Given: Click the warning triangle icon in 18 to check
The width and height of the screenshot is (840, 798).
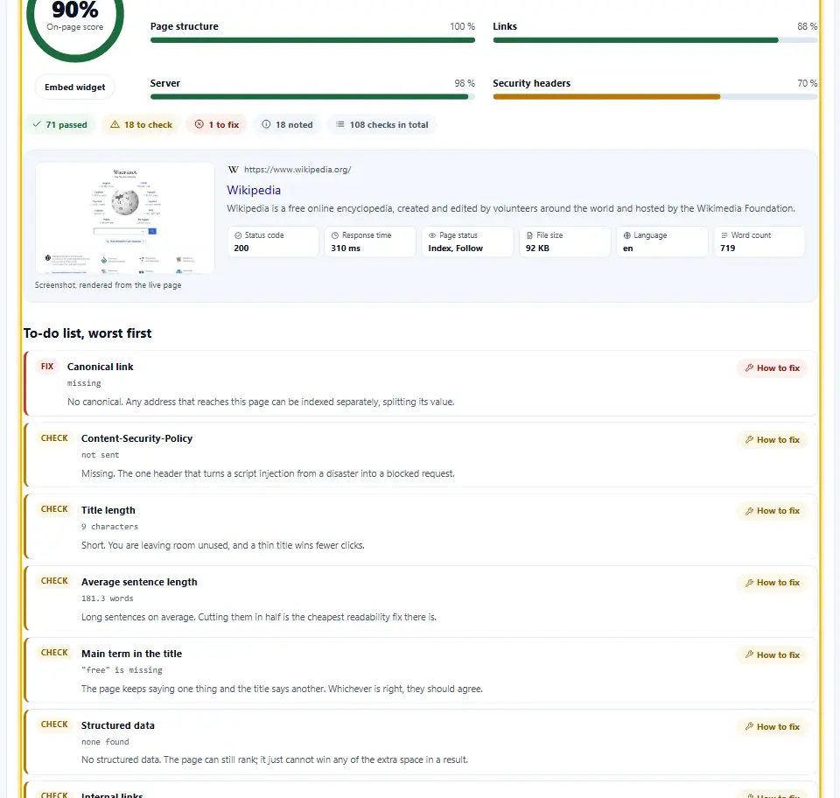Looking at the screenshot, I should pyautogui.click(x=115, y=124).
